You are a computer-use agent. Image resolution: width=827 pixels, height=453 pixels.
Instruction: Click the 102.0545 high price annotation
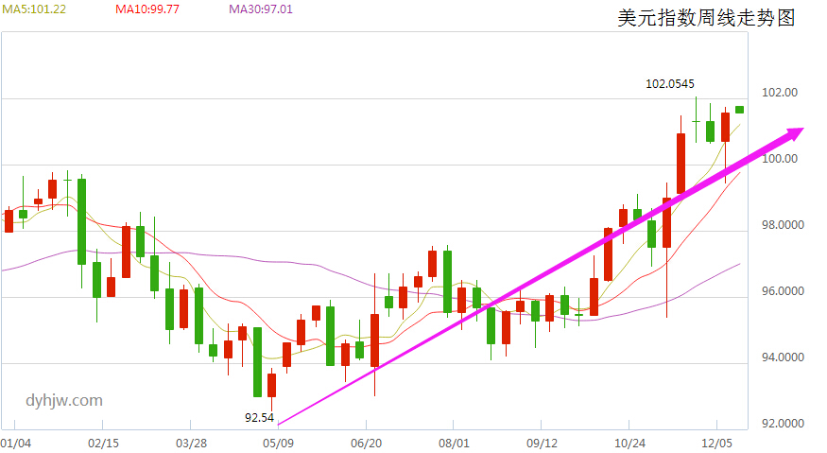[x=669, y=83]
